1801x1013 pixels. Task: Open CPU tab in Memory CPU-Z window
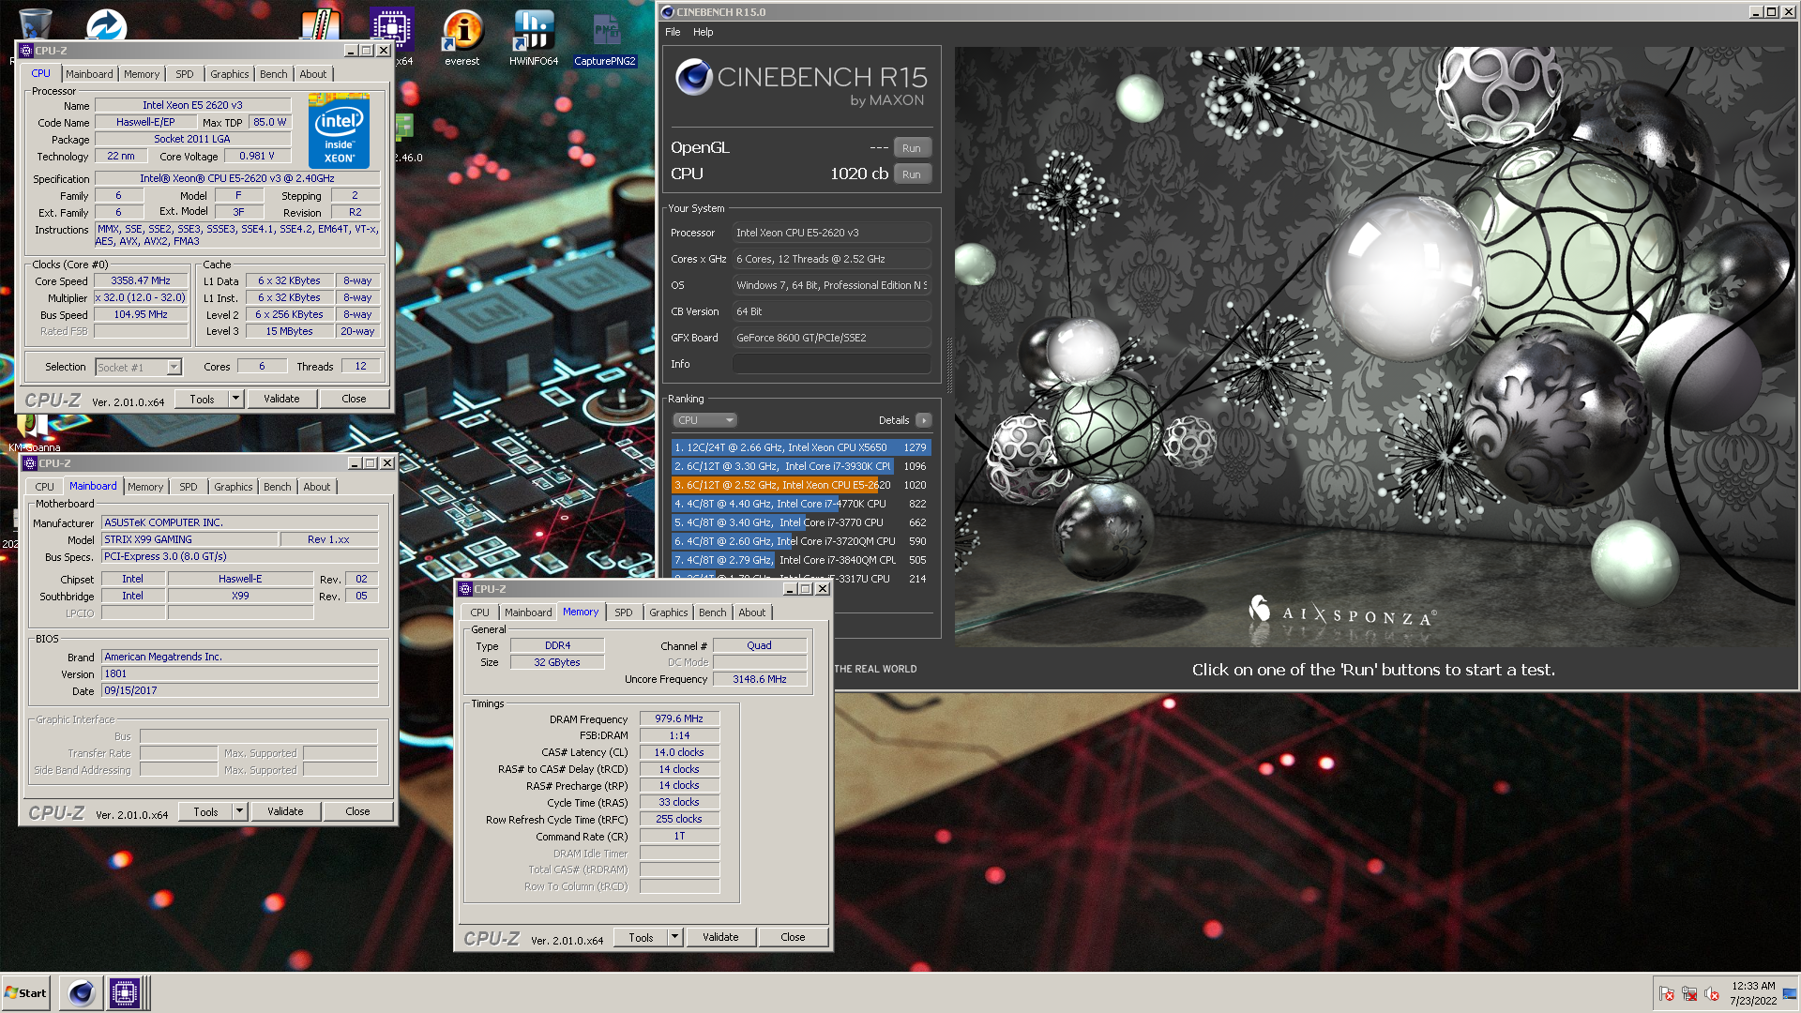[479, 612]
